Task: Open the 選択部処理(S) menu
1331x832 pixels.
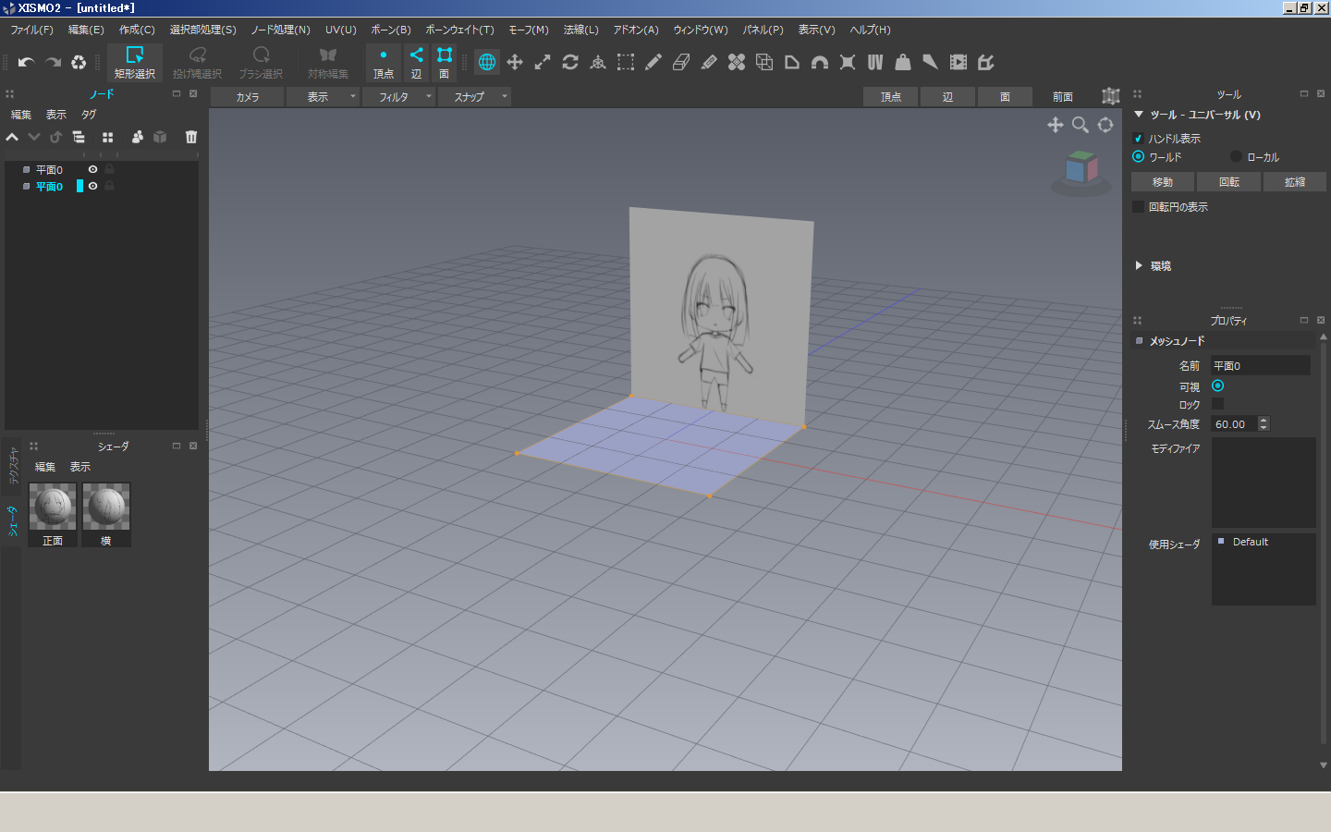Action: click(203, 30)
